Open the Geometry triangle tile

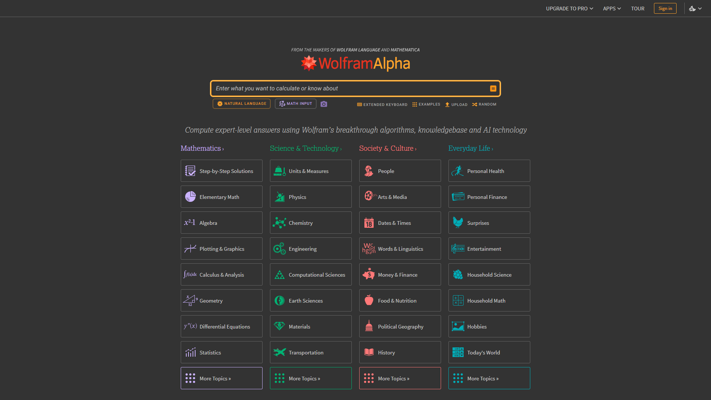coord(221,300)
